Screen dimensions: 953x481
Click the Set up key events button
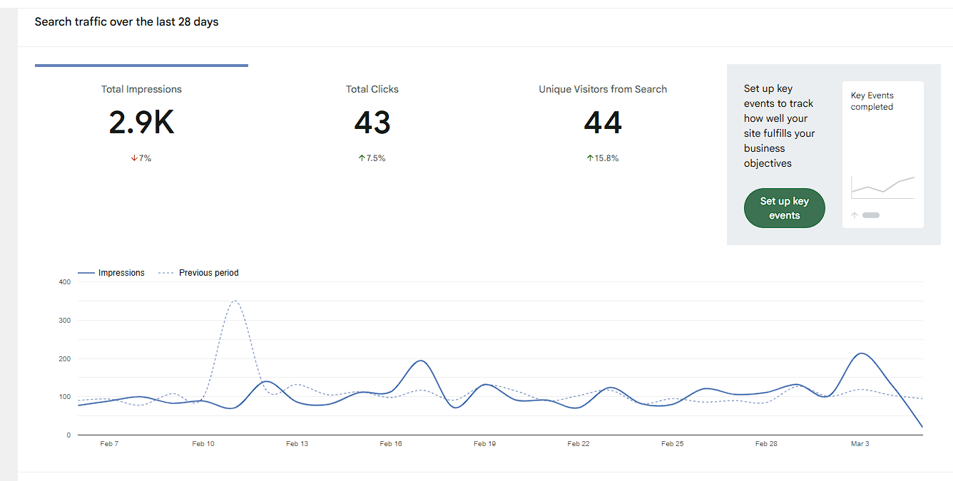(x=784, y=207)
